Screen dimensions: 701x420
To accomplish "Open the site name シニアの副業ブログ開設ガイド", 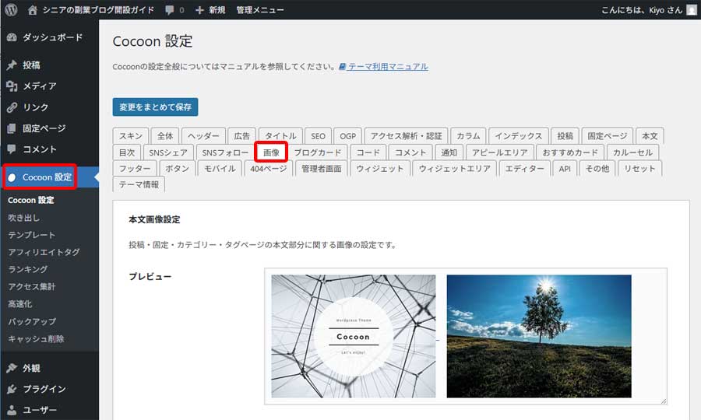I will [98, 10].
